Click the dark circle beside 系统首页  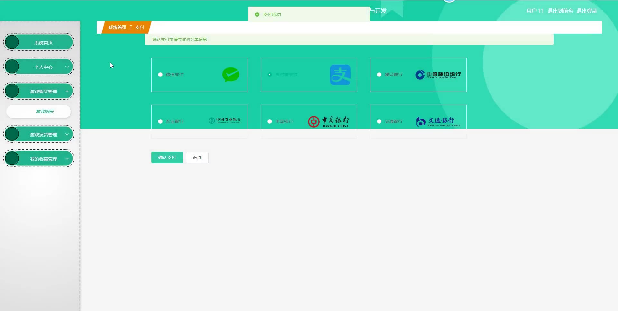coord(12,42)
